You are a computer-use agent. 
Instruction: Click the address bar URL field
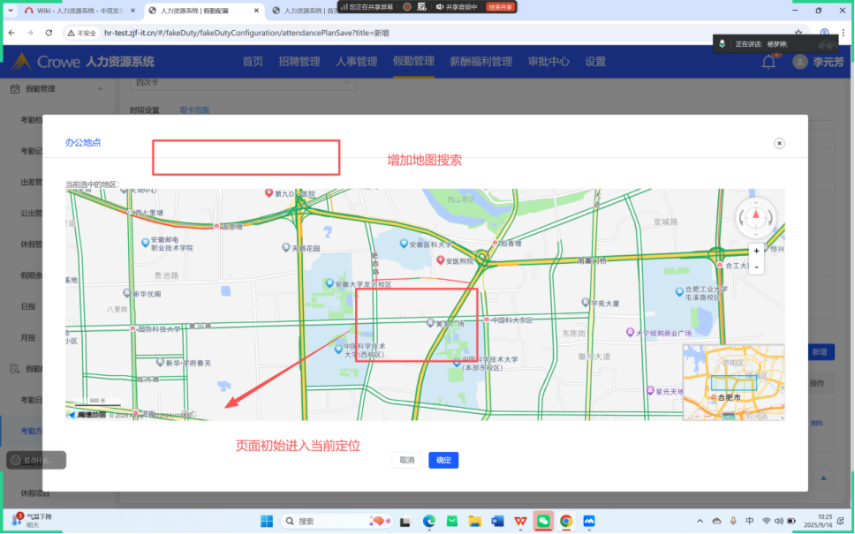[x=246, y=33]
